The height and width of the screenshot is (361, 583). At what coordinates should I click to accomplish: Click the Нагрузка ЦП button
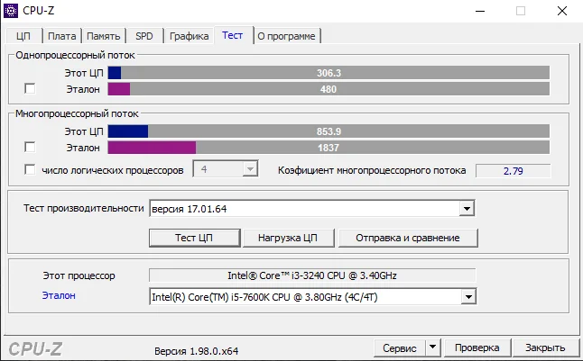coord(288,238)
